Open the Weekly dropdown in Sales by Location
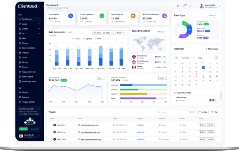 tap(161, 32)
